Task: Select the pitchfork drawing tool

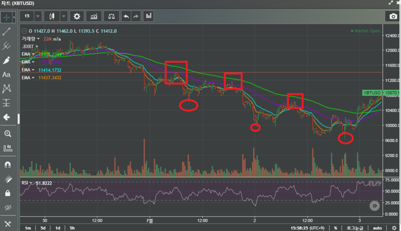Action: pos(6,46)
